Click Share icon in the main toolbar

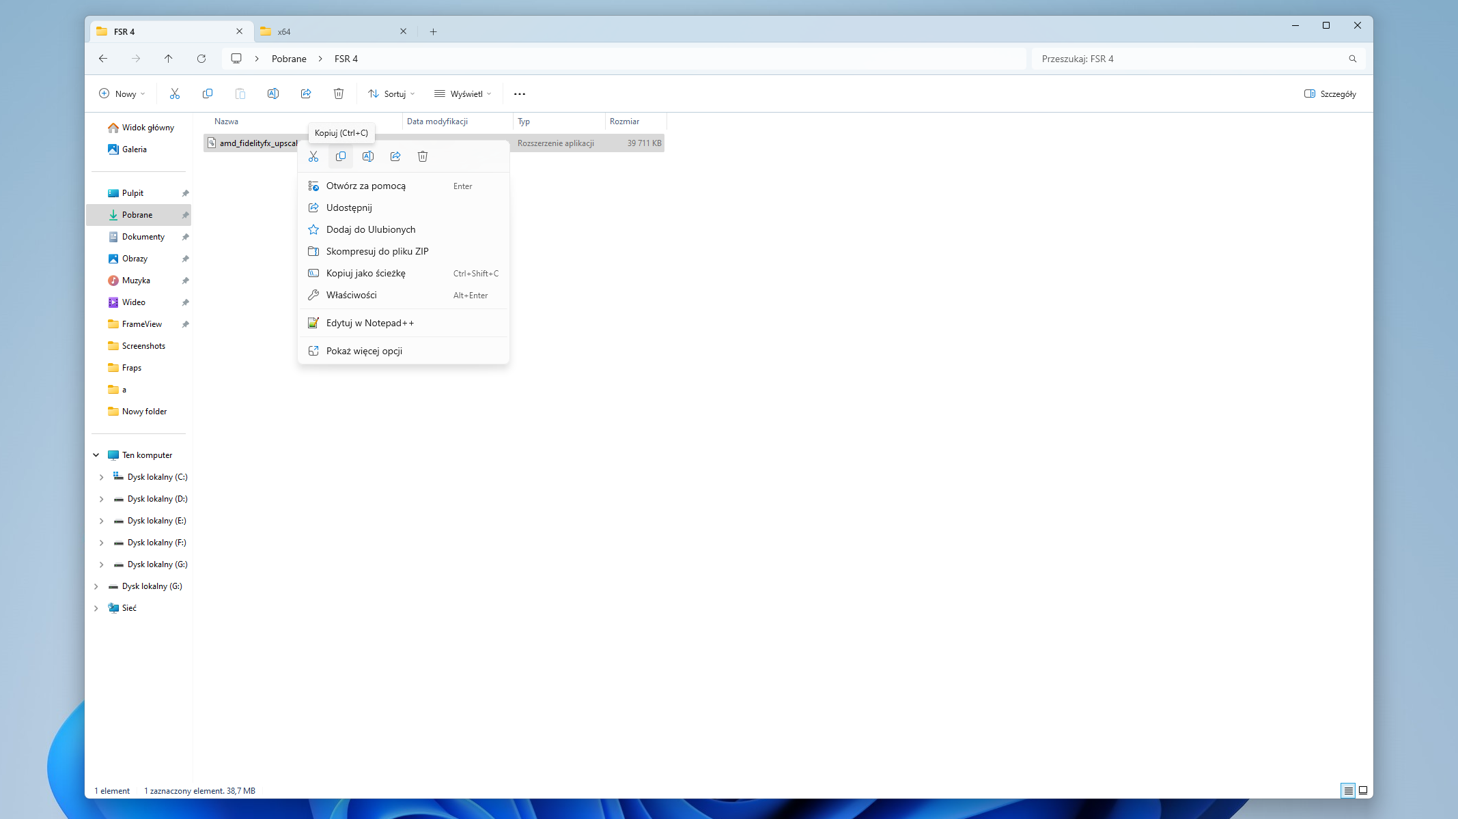pyautogui.click(x=306, y=94)
